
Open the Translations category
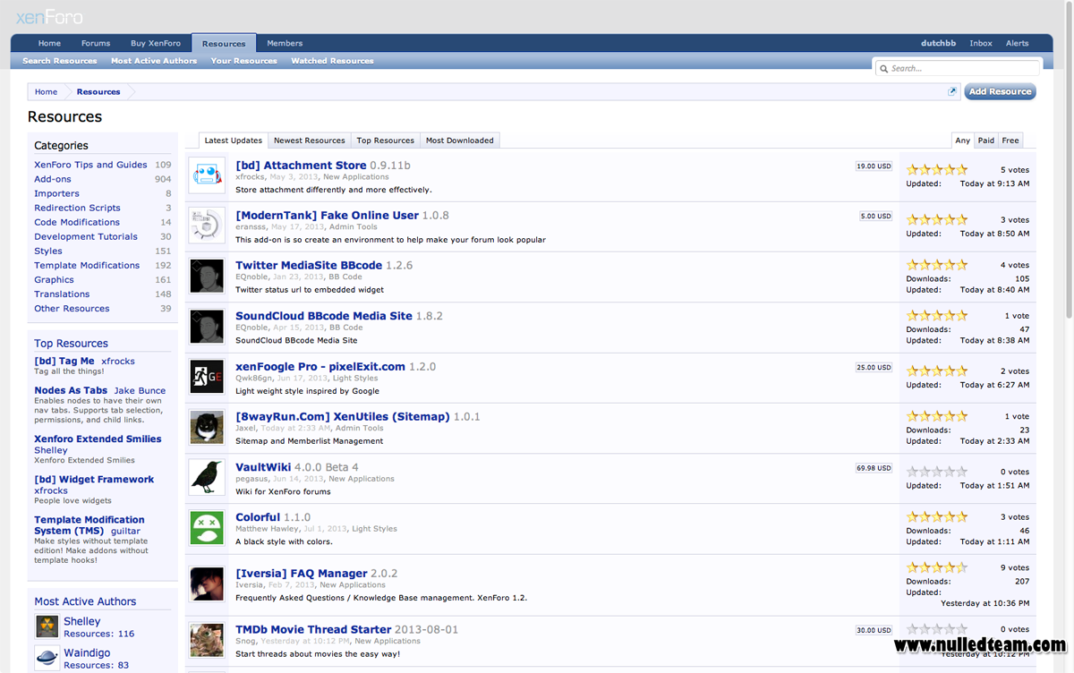(62, 294)
